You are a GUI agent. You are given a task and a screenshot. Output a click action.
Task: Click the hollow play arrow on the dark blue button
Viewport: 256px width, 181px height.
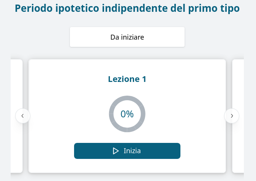pyautogui.click(x=116, y=151)
